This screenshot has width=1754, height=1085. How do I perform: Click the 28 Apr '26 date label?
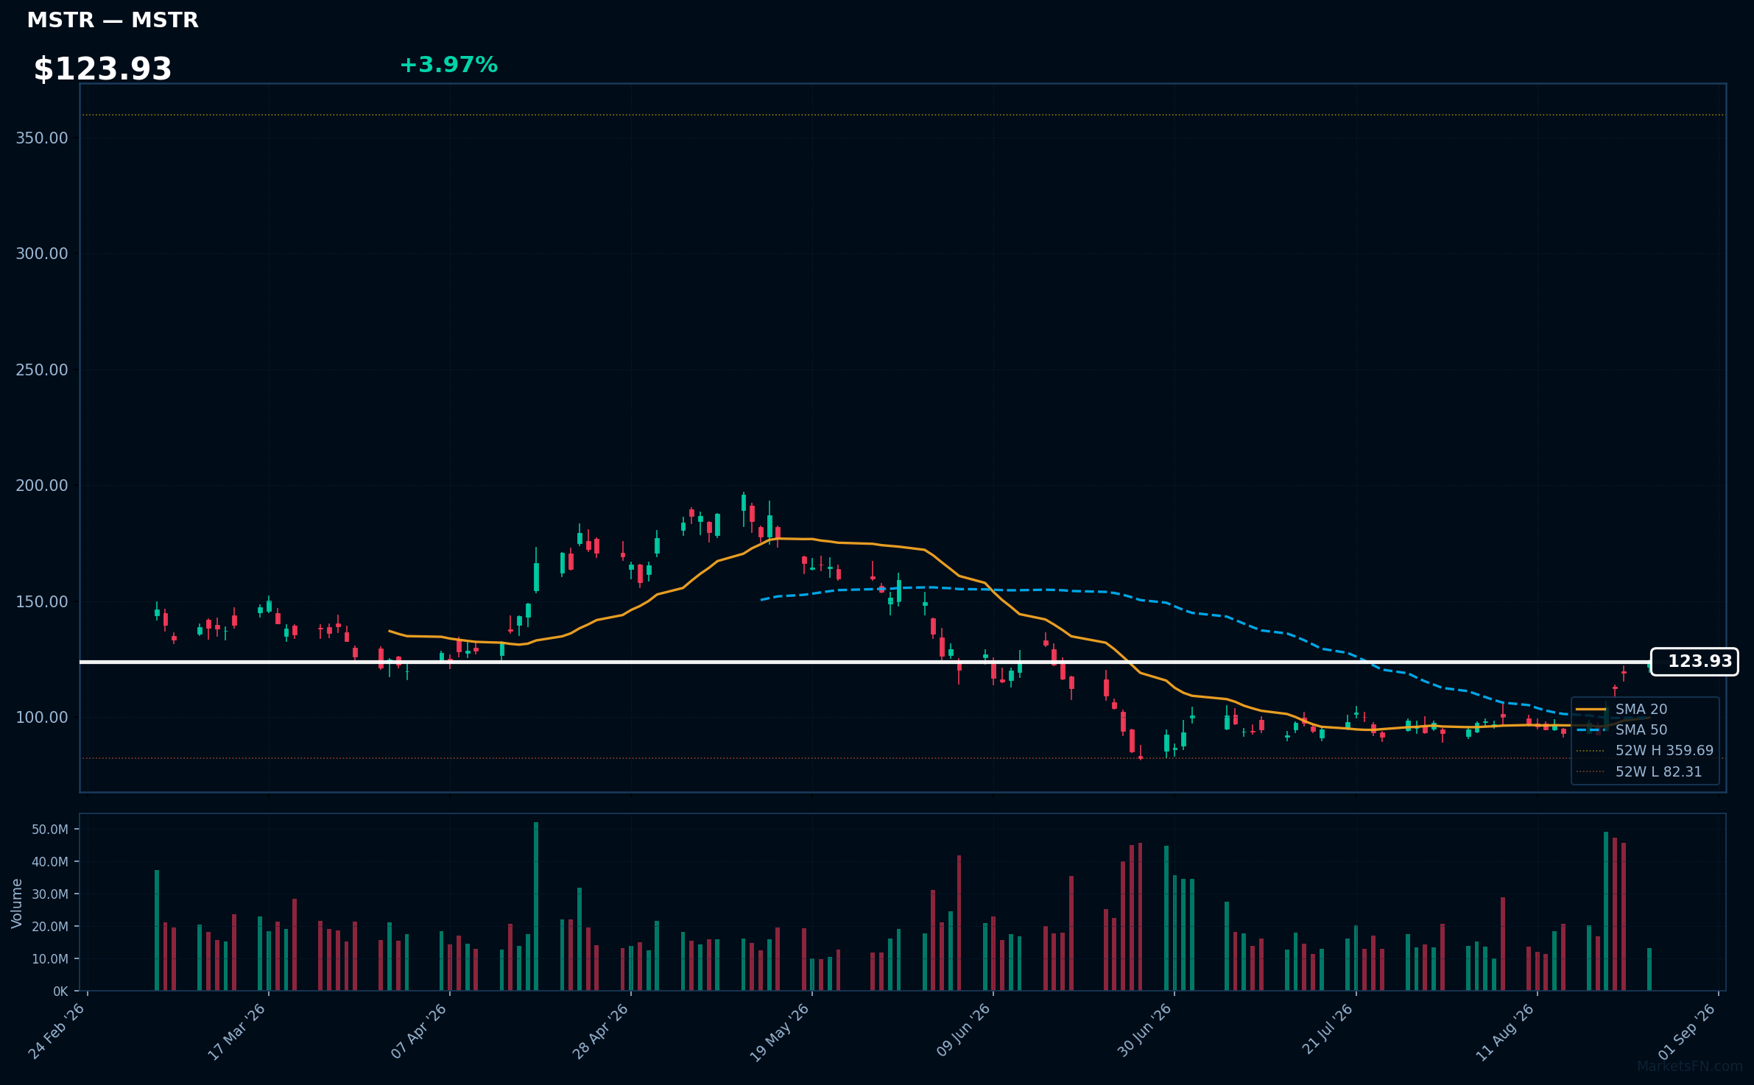click(600, 1031)
